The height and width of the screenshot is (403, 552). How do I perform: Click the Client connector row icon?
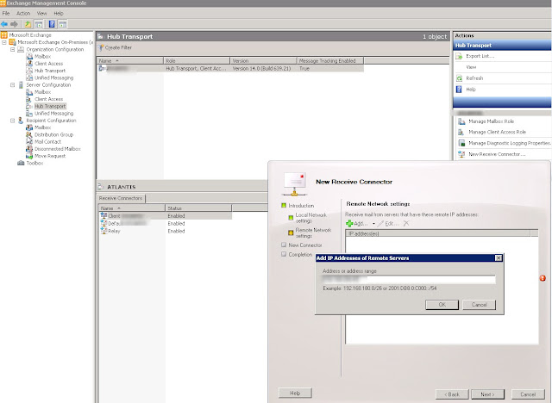click(x=103, y=216)
